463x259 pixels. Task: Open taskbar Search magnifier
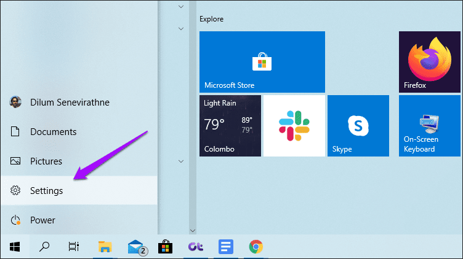point(44,247)
